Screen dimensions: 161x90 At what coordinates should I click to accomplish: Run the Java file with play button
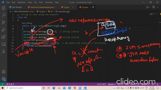click(147, 7)
